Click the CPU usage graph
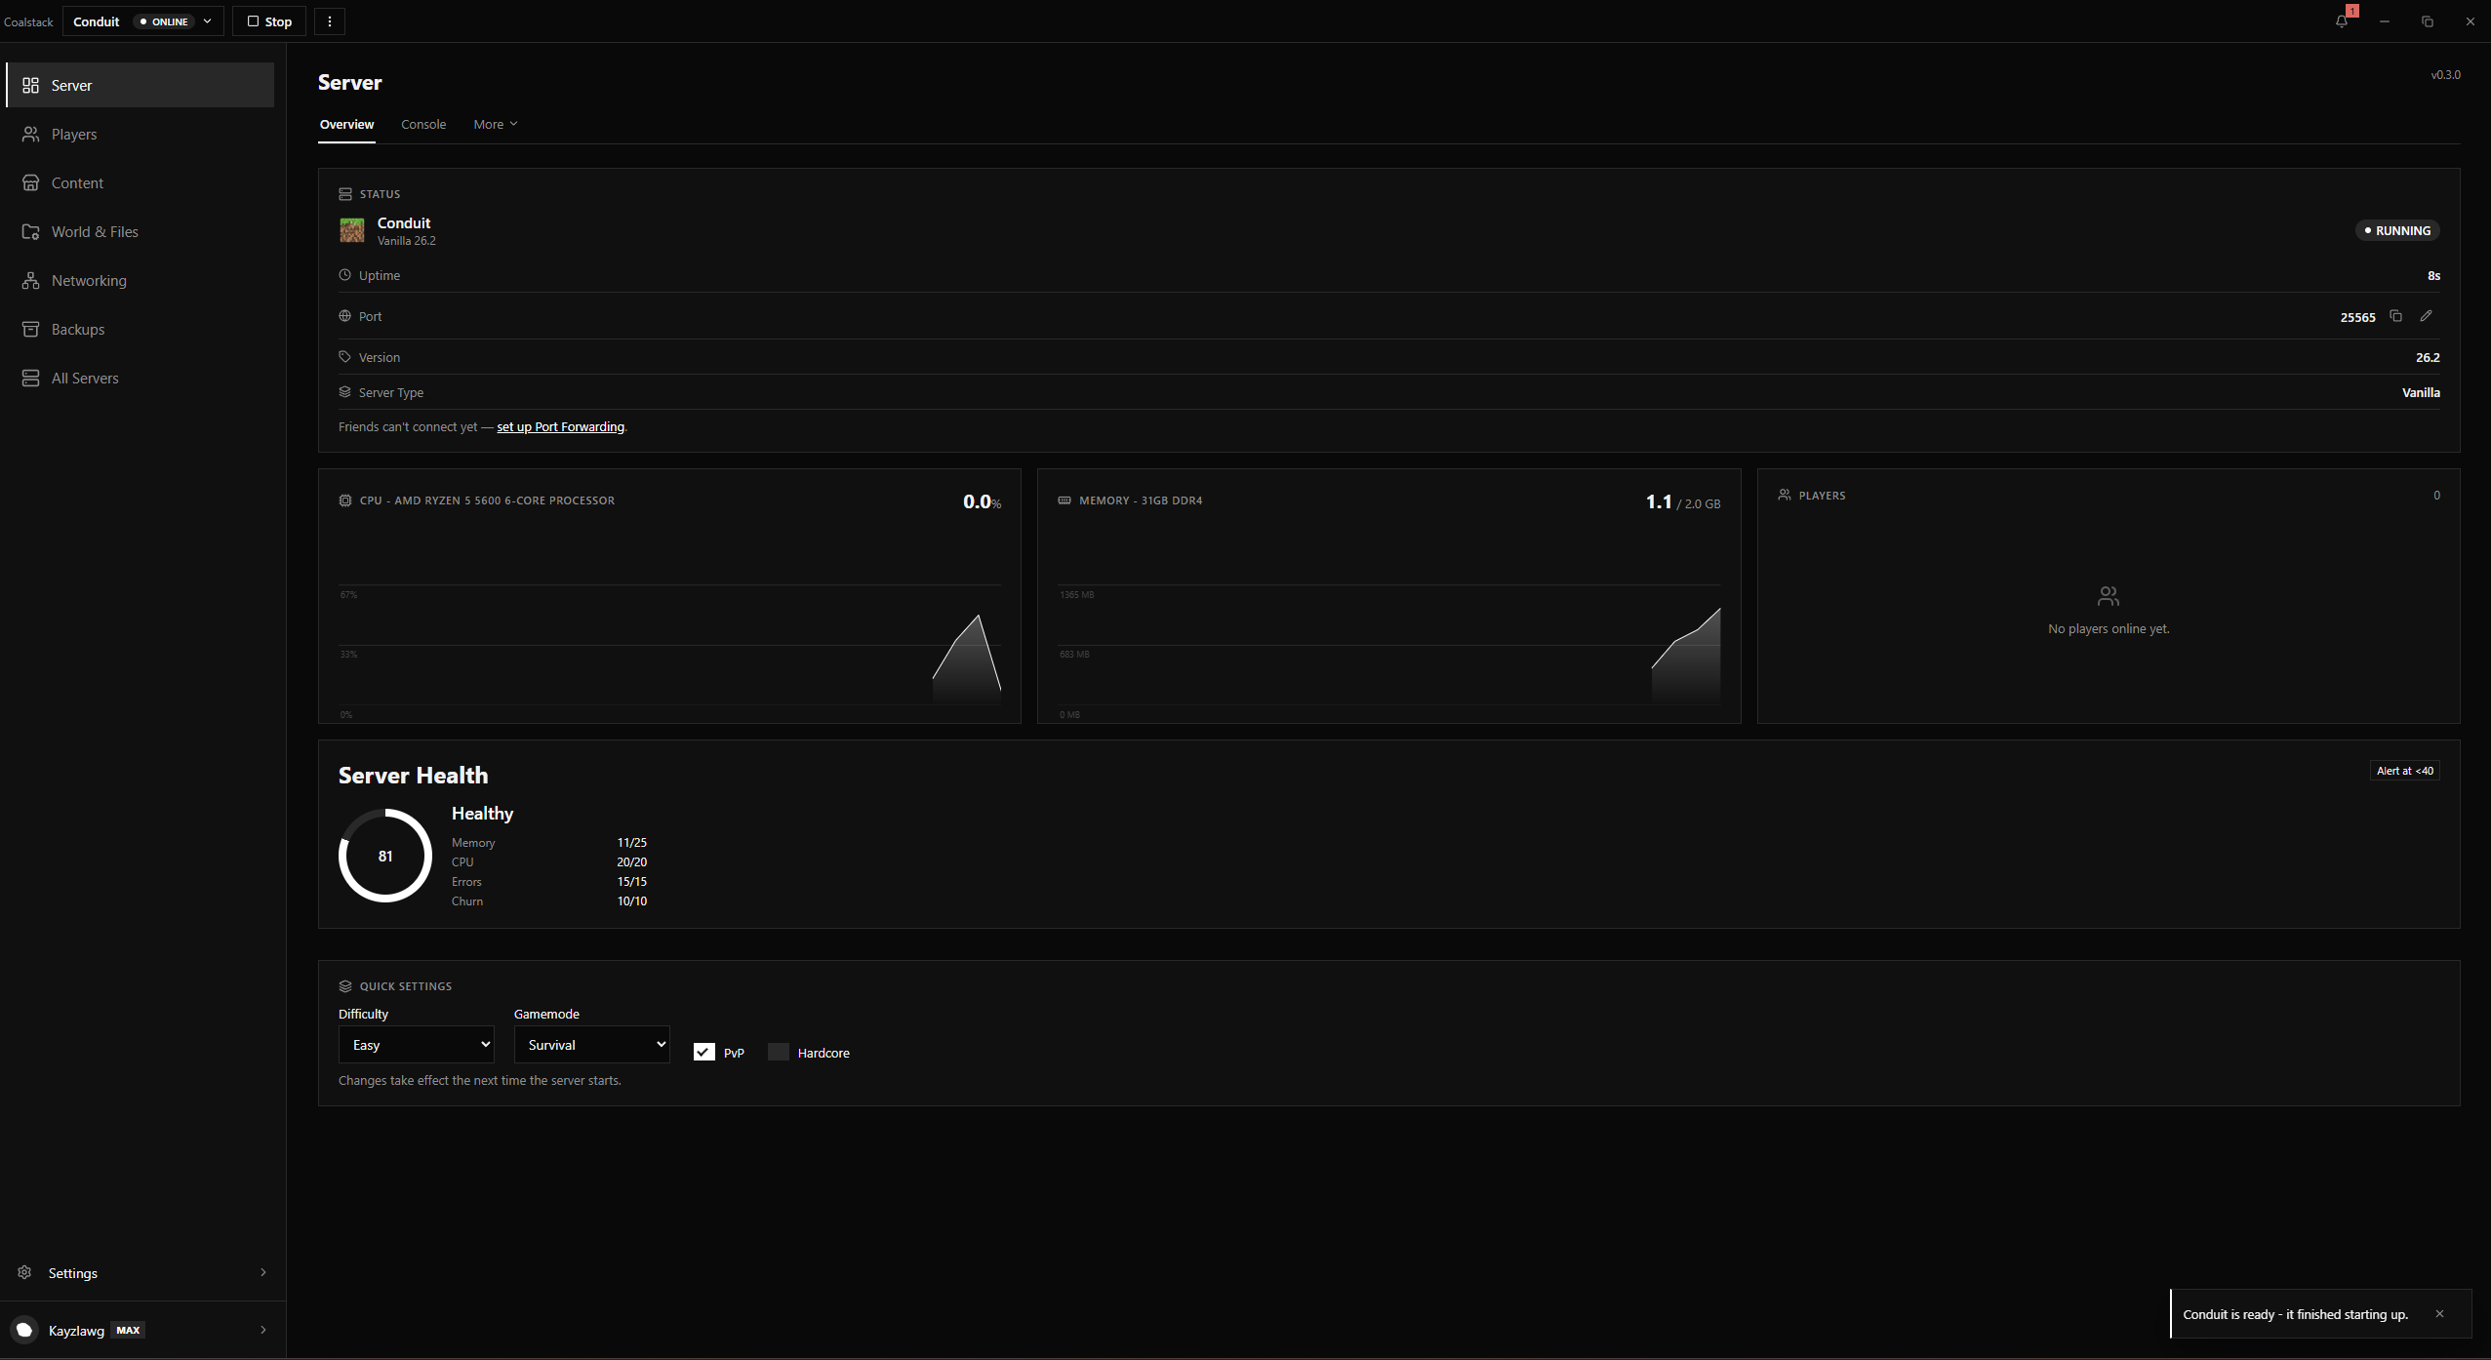Viewport: 2491px width, 1360px height. click(x=669, y=644)
